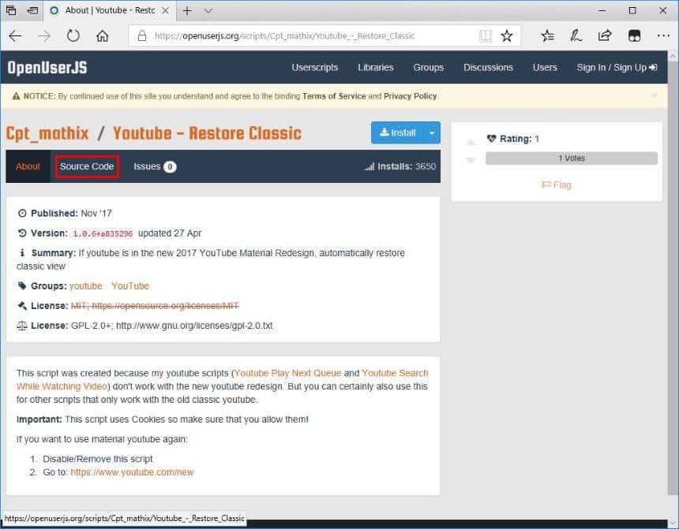Flag this script
Screen dimensions: 679x529
tap(557, 185)
